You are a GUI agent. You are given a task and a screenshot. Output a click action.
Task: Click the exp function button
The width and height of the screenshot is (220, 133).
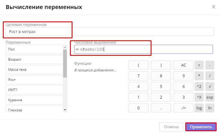pos(210,97)
